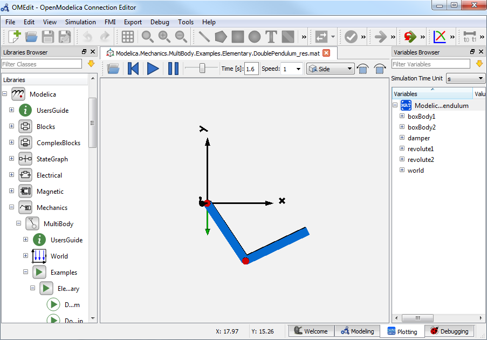Click the Play animation button
Image resolution: width=487 pixels, height=340 pixels.
(x=153, y=69)
